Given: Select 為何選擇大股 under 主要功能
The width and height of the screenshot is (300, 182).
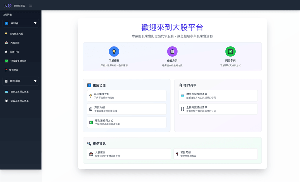Looking at the screenshot, I should [x=126, y=95].
